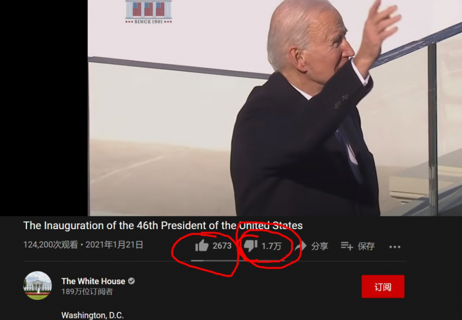
Task: Click the thumbs-up like icon
Action: click(202, 245)
